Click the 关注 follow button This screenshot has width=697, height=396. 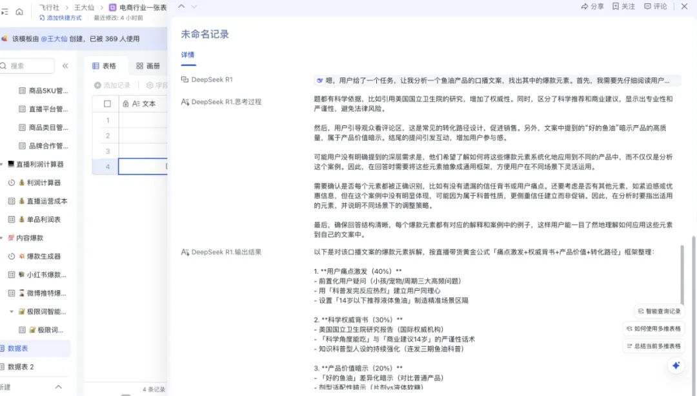point(623,6)
